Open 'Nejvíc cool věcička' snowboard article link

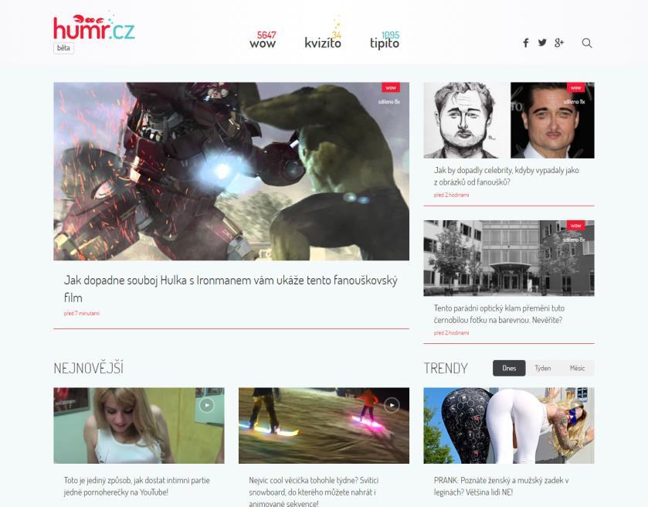314,492
